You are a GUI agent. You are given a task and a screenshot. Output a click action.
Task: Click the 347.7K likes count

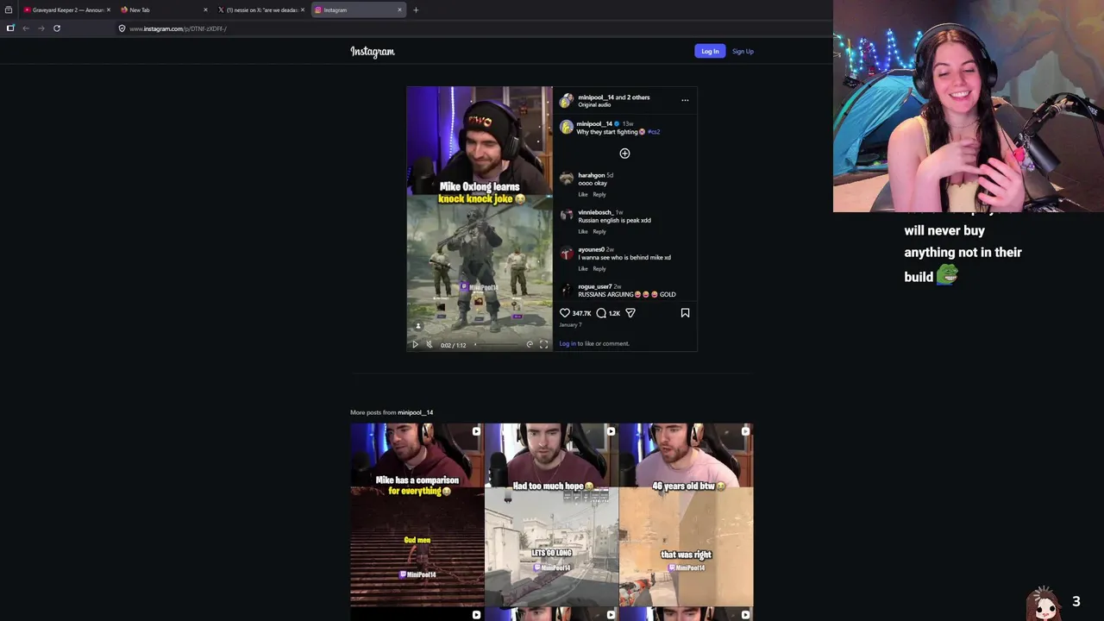click(581, 313)
